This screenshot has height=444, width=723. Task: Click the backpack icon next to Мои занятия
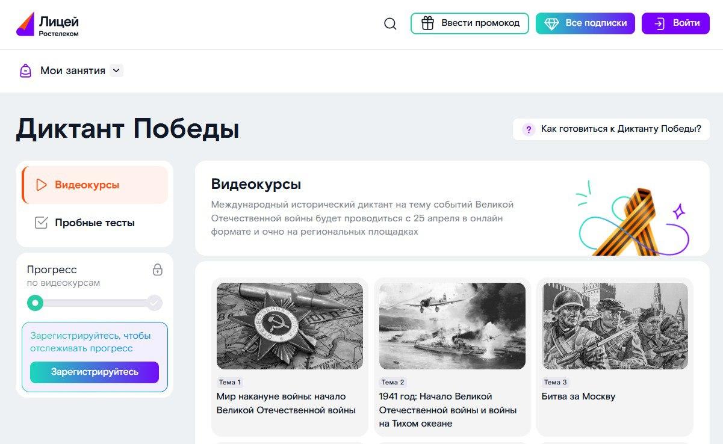[25, 70]
